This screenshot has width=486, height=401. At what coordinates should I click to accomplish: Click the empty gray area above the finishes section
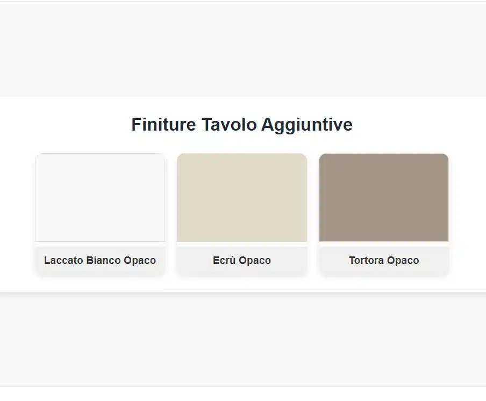click(x=242, y=48)
